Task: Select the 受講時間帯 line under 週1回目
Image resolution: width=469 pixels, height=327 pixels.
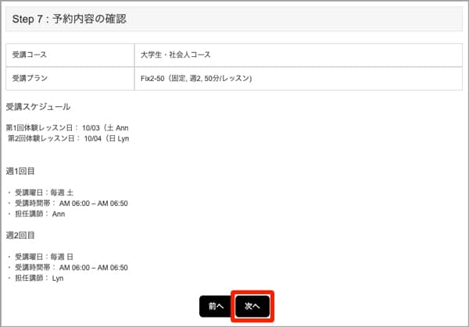Action: click(70, 203)
